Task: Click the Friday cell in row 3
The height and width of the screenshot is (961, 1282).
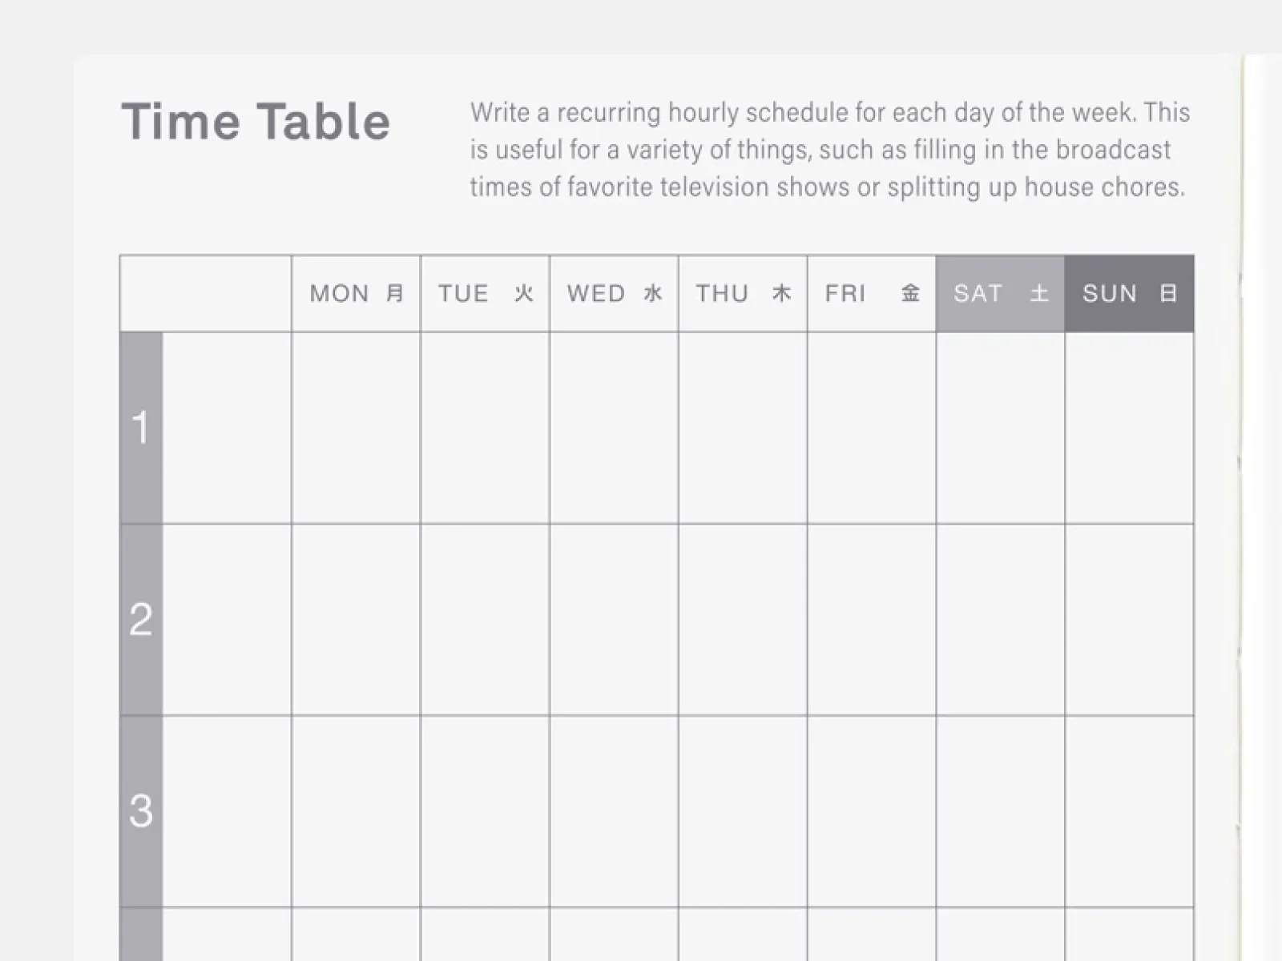Action: [x=872, y=811]
